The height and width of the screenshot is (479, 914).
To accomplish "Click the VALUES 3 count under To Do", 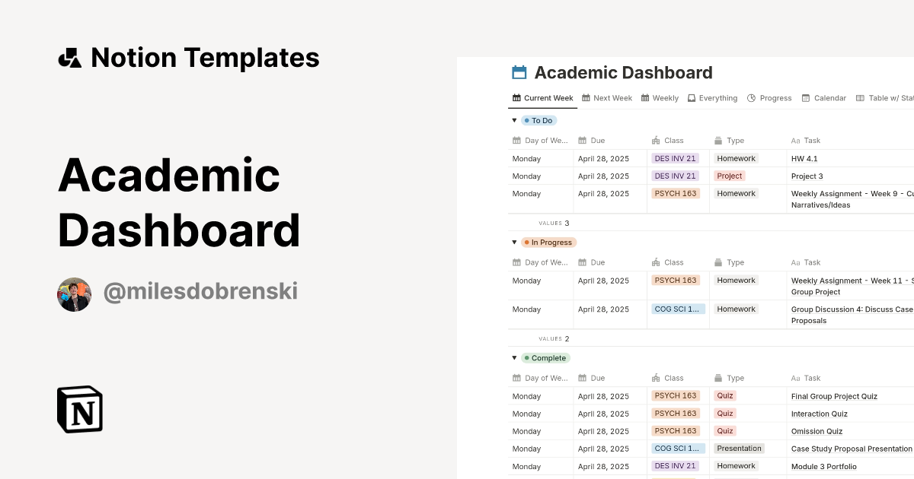I will 552,223.
